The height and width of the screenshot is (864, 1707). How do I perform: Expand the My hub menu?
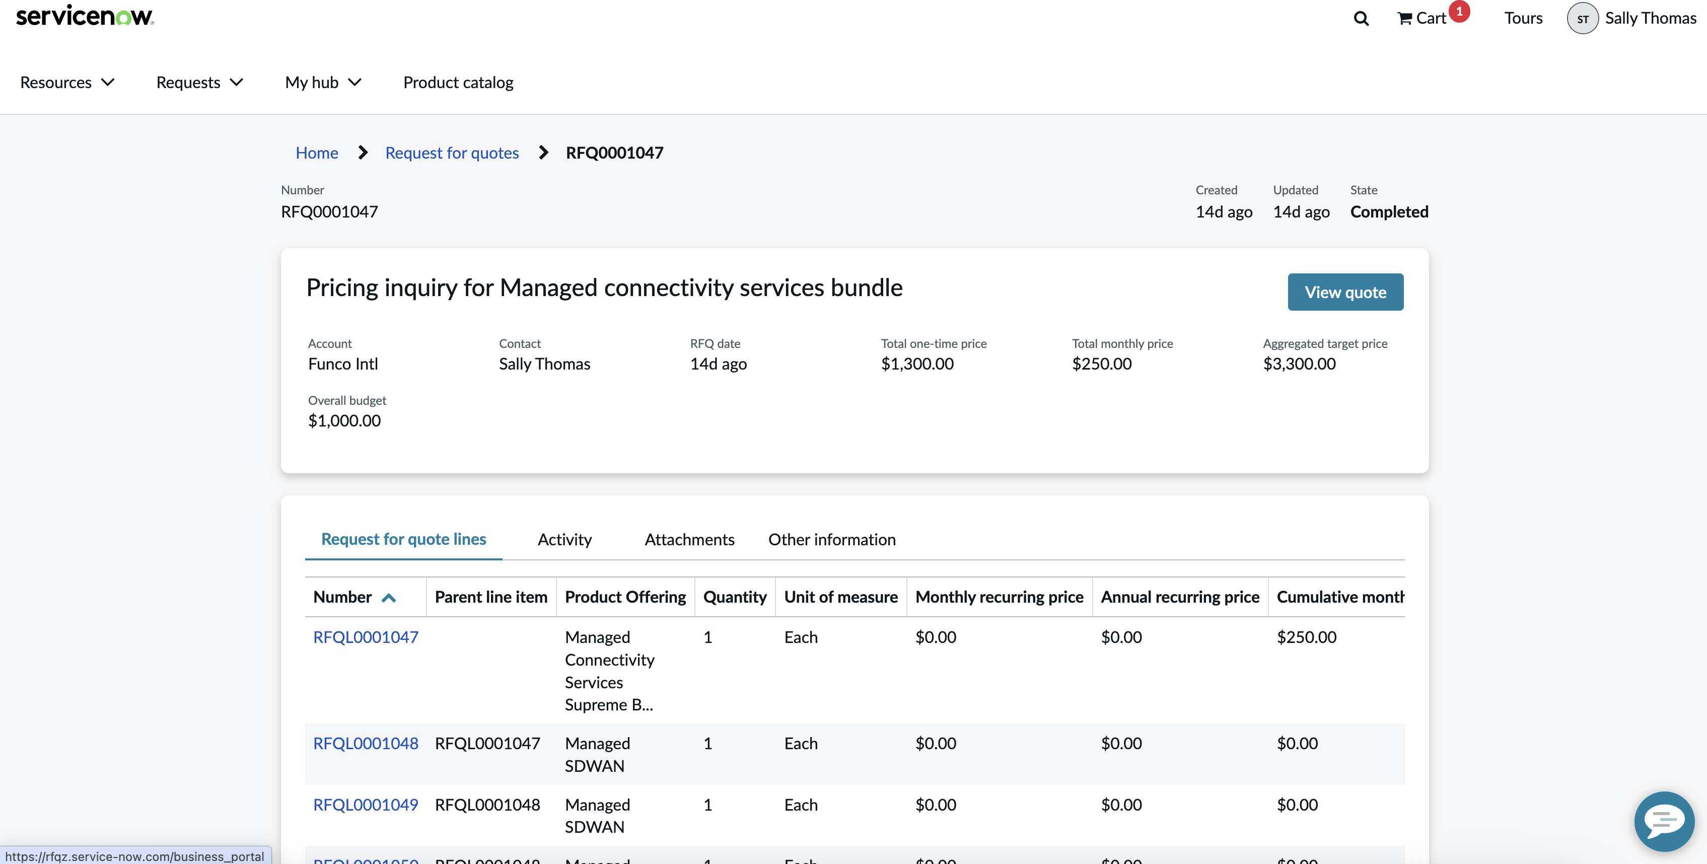323,82
